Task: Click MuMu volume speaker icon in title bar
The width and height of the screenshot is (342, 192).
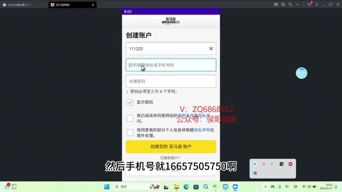Action: 283,4
